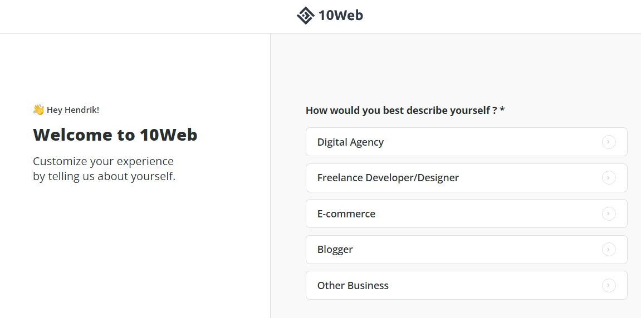Image resolution: width=641 pixels, height=318 pixels.
Task: Click the required asterisk after the question
Action: tap(502, 110)
